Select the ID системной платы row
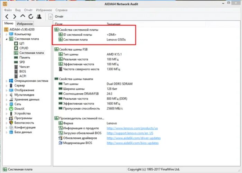The width and height of the screenshot is (242, 173). click(87, 35)
